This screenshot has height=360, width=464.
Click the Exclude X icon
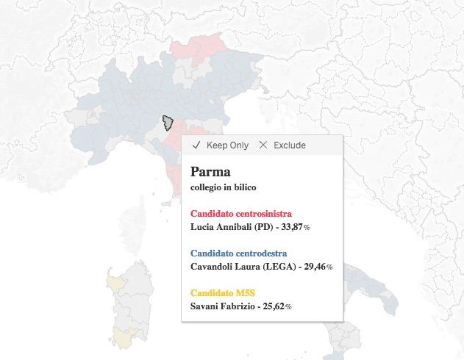tap(263, 145)
